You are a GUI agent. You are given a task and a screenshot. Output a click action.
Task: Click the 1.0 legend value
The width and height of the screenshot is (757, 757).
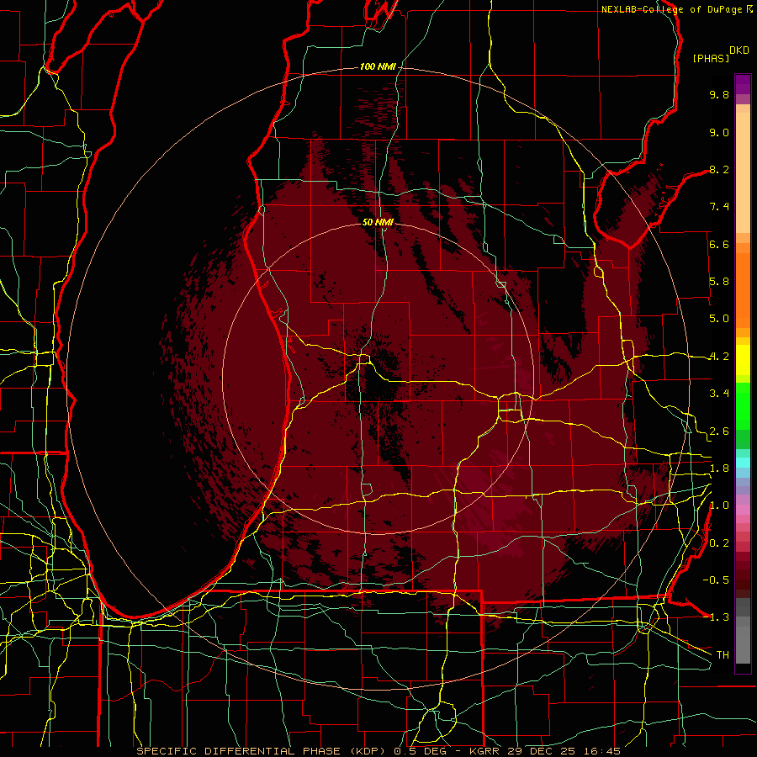point(719,506)
